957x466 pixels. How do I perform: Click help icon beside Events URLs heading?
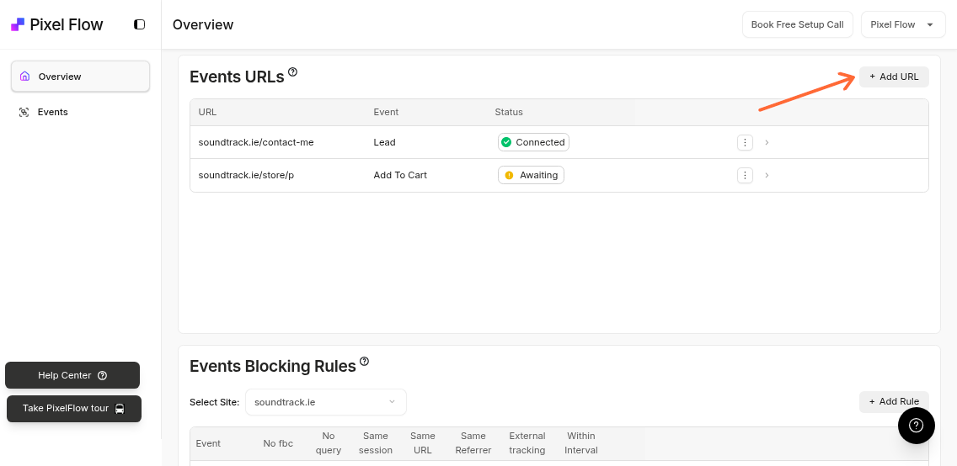click(x=292, y=72)
